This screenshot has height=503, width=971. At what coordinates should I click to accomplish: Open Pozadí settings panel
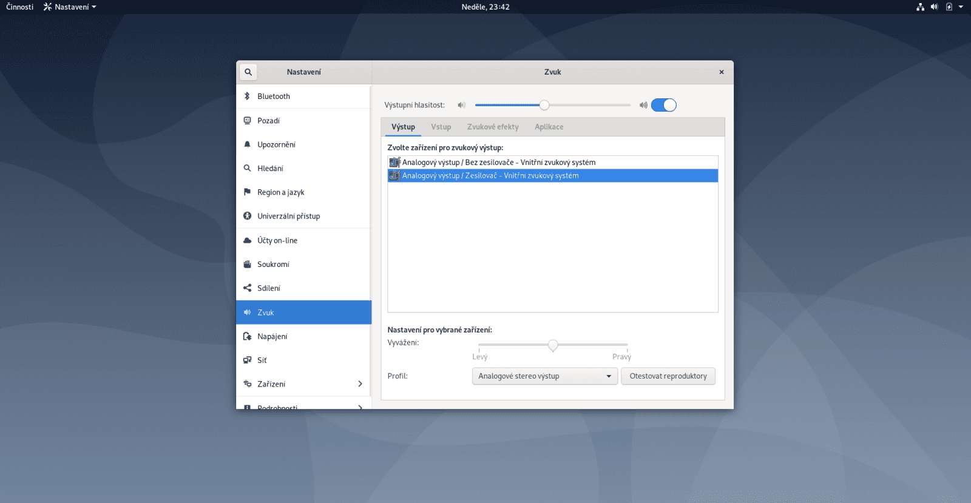[x=303, y=120]
